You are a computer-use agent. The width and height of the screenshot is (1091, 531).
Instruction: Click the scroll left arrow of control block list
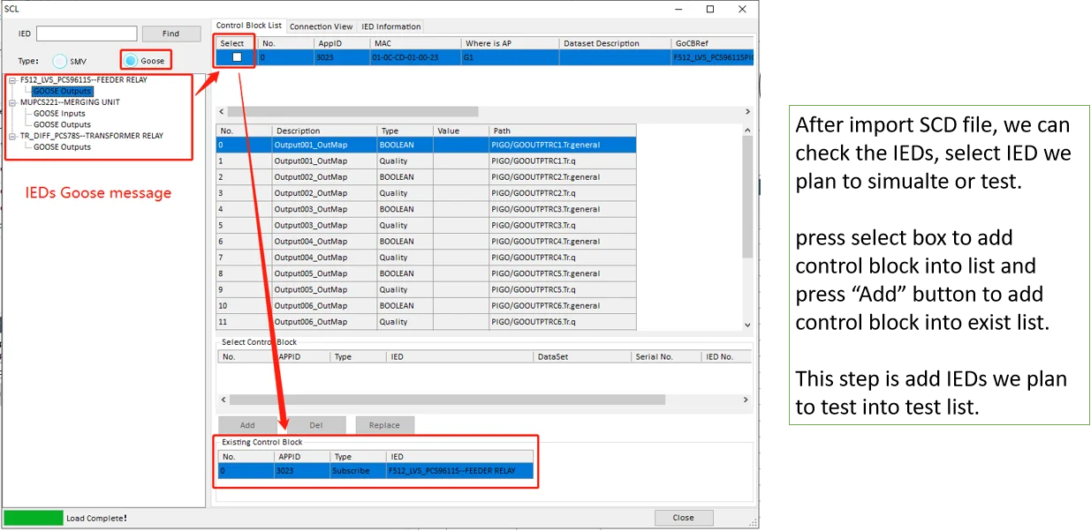tap(222, 112)
